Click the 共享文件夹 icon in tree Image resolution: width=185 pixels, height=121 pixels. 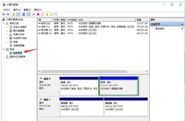point(11,34)
